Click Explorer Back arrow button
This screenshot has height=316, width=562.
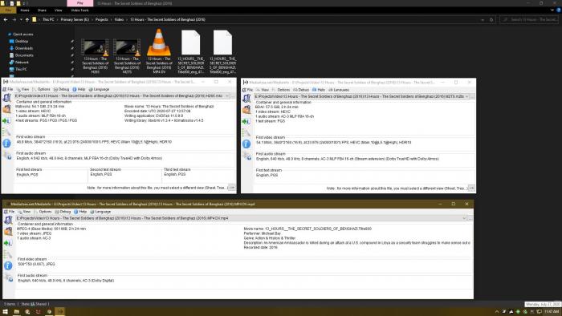click(x=6, y=20)
